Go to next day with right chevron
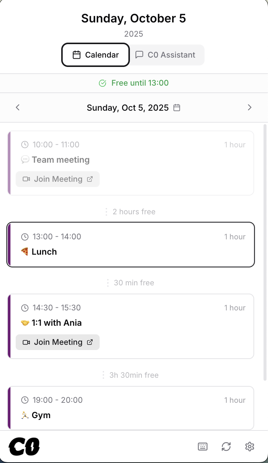The width and height of the screenshot is (268, 463). coord(250,108)
